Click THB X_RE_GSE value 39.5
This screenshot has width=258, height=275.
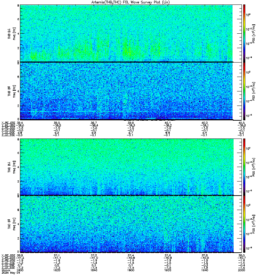tap(57, 123)
